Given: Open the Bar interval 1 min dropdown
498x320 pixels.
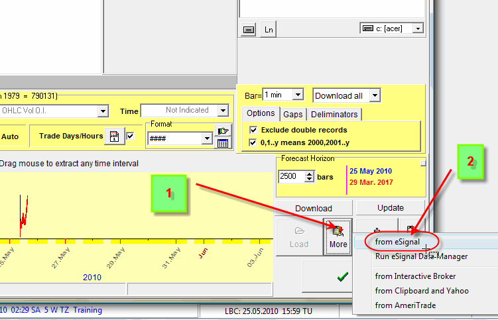Looking at the screenshot, I should point(298,95).
